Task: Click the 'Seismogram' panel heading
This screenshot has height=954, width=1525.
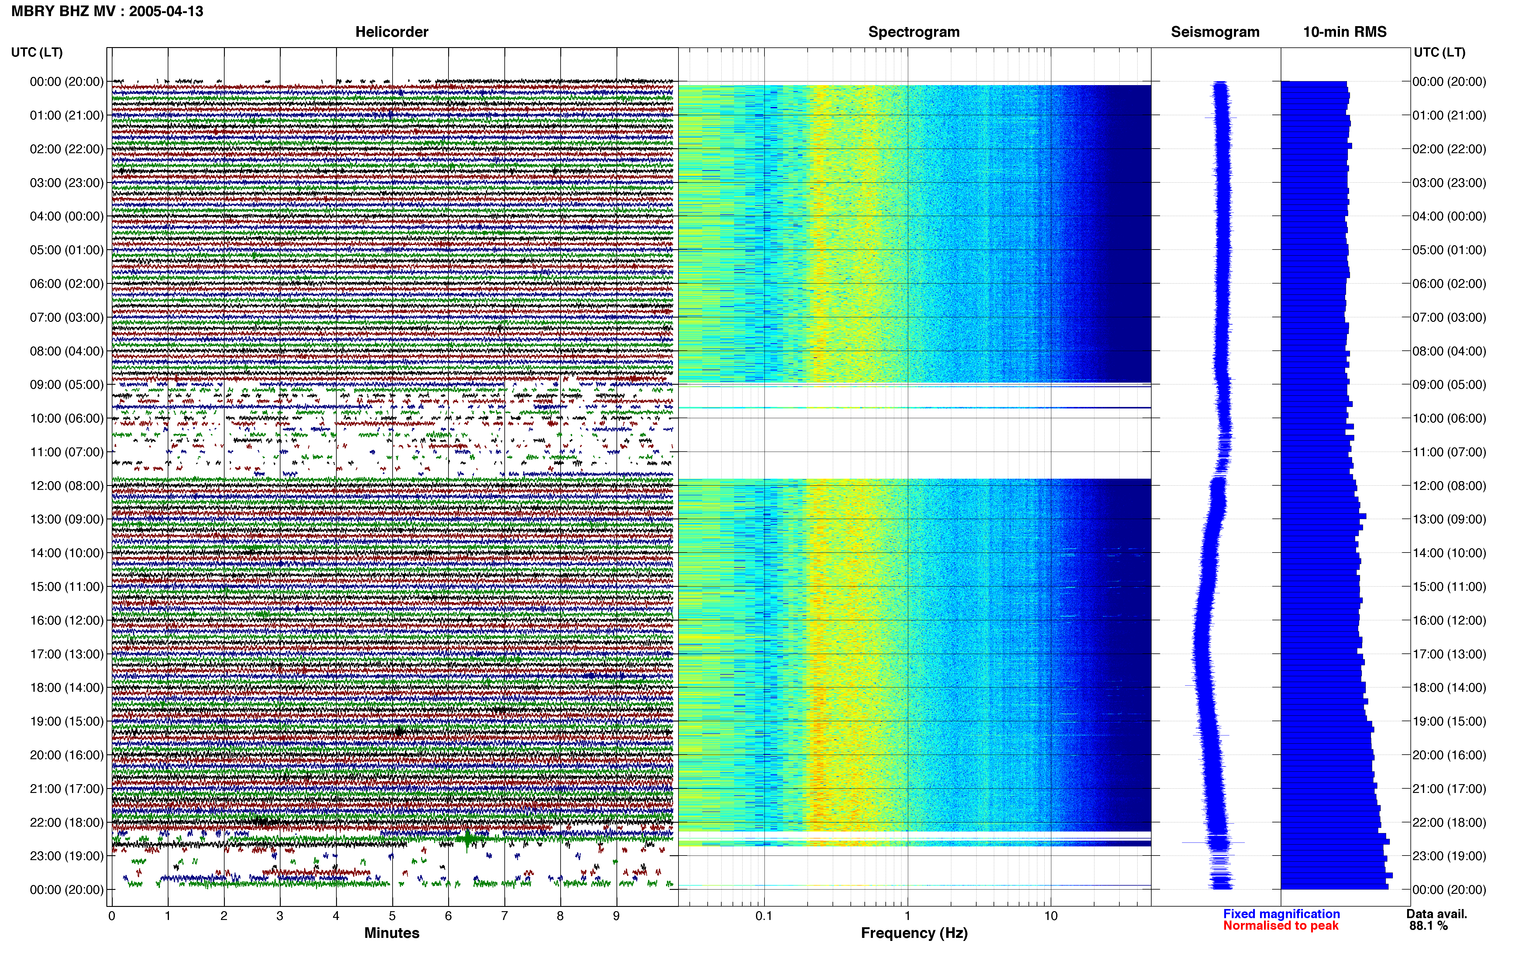Action: [1215, 32]
